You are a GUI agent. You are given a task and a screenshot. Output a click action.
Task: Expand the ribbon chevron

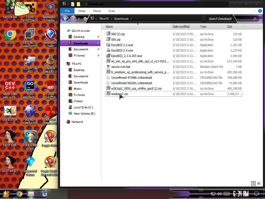click(x=254, y=11)
